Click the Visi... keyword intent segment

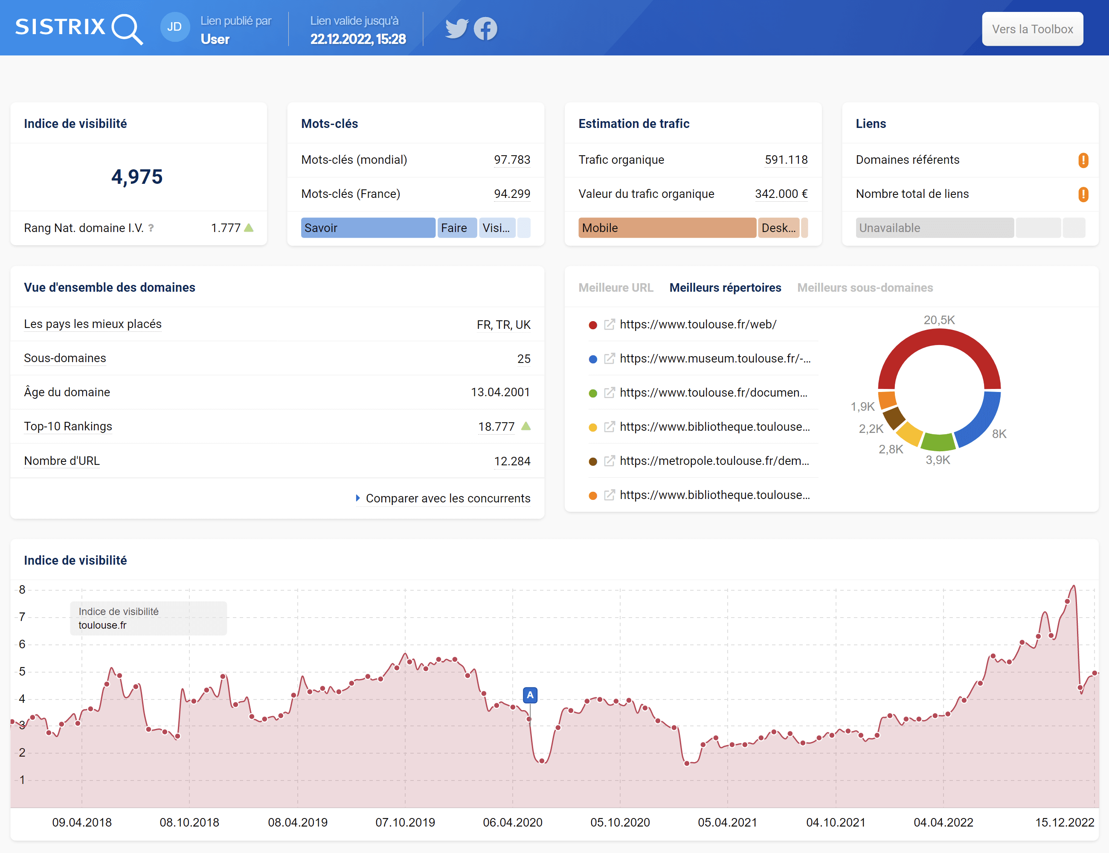(497, 228)
